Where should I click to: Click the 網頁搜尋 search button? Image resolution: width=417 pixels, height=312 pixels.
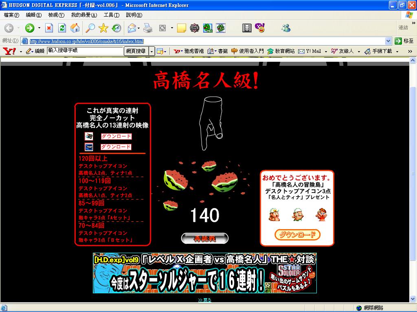[136, 51]
